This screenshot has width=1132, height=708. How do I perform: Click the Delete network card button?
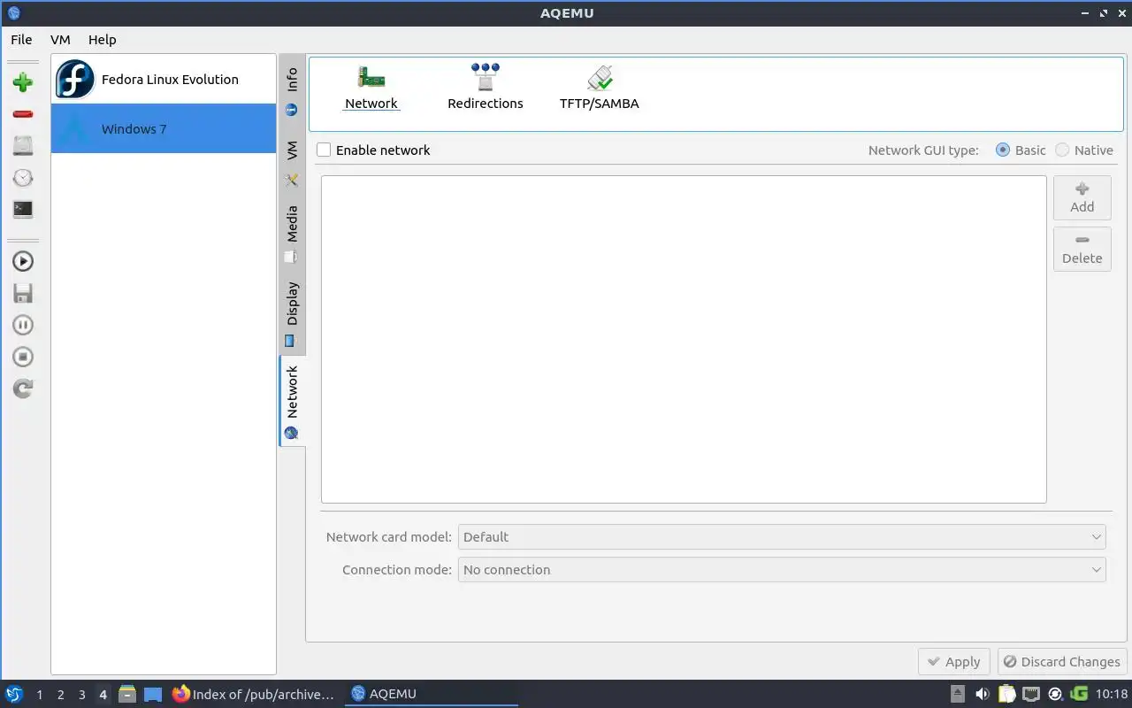pyautogui.click(x=1082, y=249)
